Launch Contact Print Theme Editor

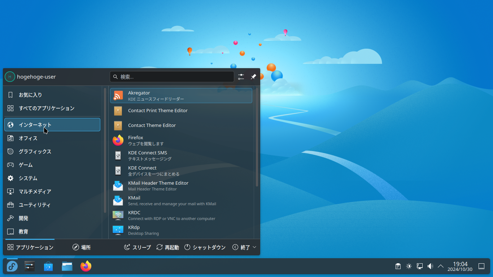point(181,111)
